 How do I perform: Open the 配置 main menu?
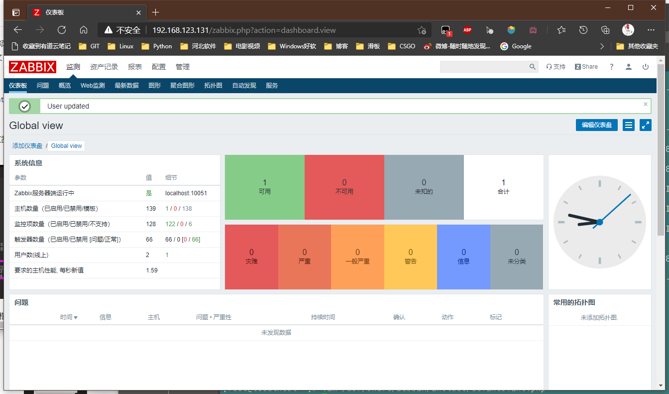click(159, 67)
